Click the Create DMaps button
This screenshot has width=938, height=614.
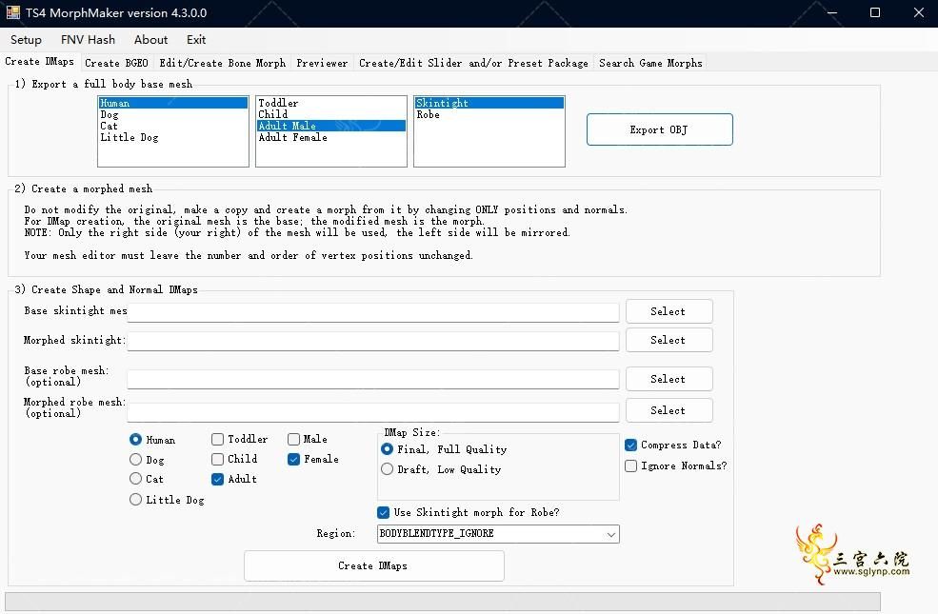click(x=374, y=565)
